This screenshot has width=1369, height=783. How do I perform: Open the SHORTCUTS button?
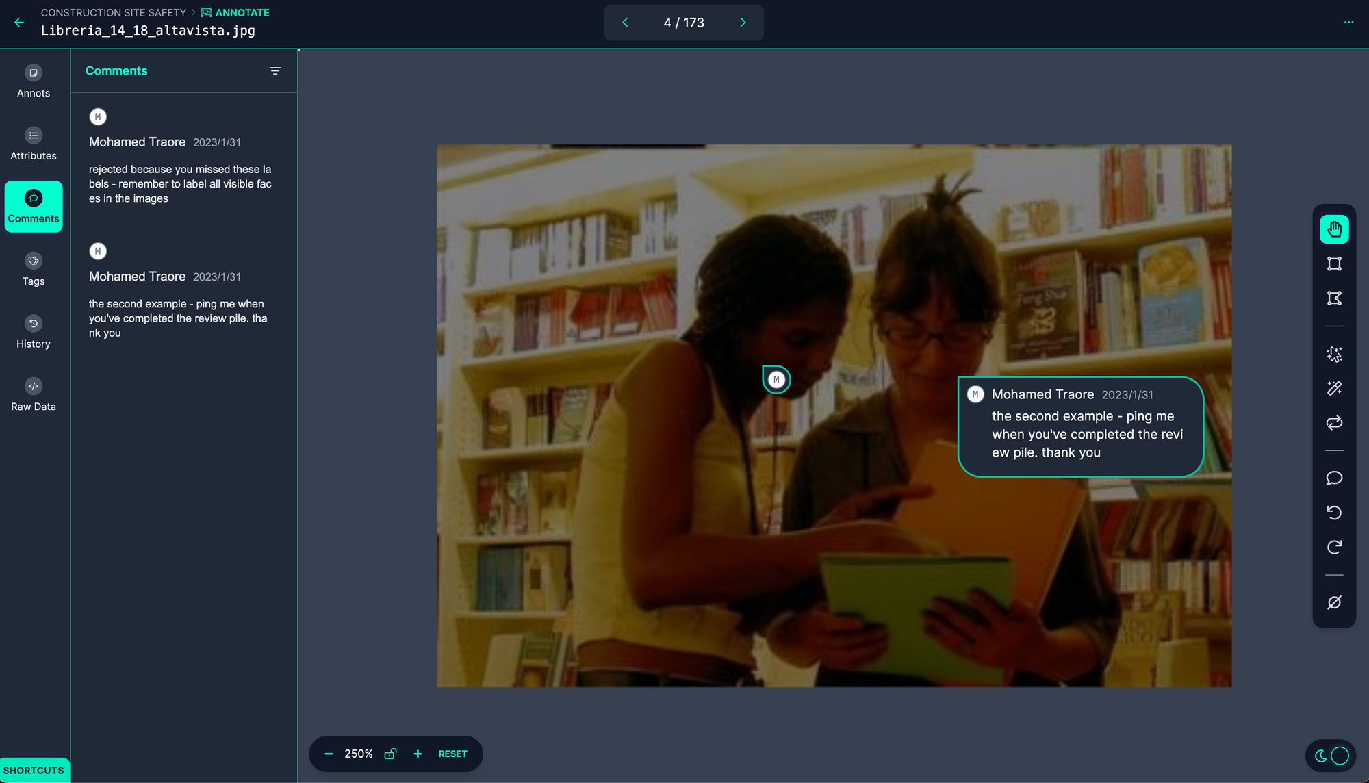pos(34,770)
